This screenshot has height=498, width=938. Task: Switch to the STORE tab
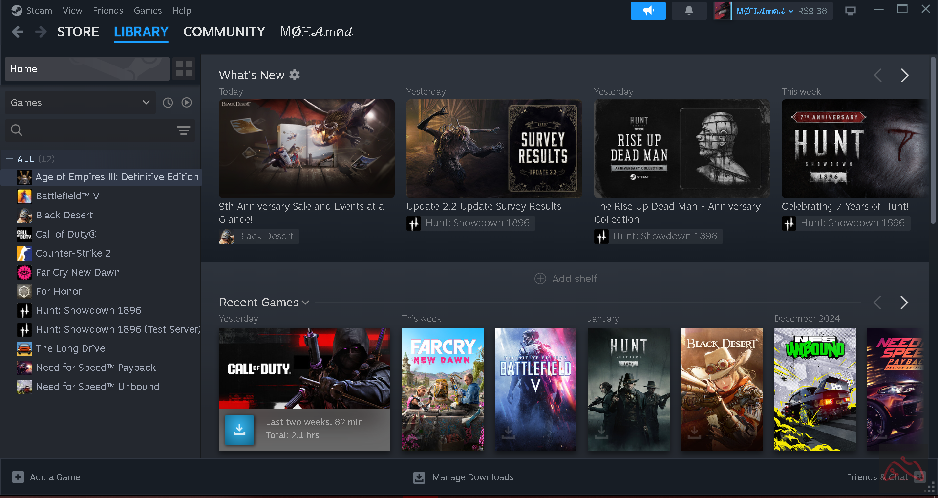pyautogui.click(x=78, y=32)
